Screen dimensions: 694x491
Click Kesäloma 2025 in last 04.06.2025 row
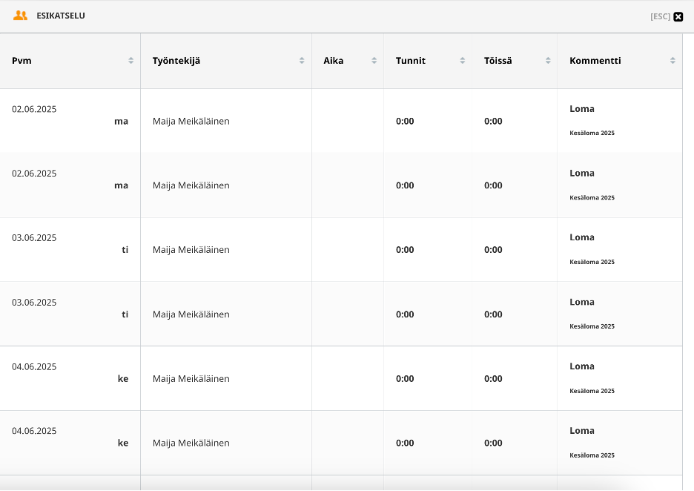[592, 455]
